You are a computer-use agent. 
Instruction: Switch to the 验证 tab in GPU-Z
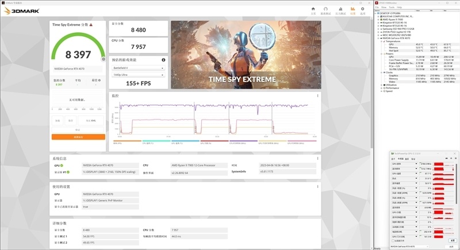tap(413, 159)
